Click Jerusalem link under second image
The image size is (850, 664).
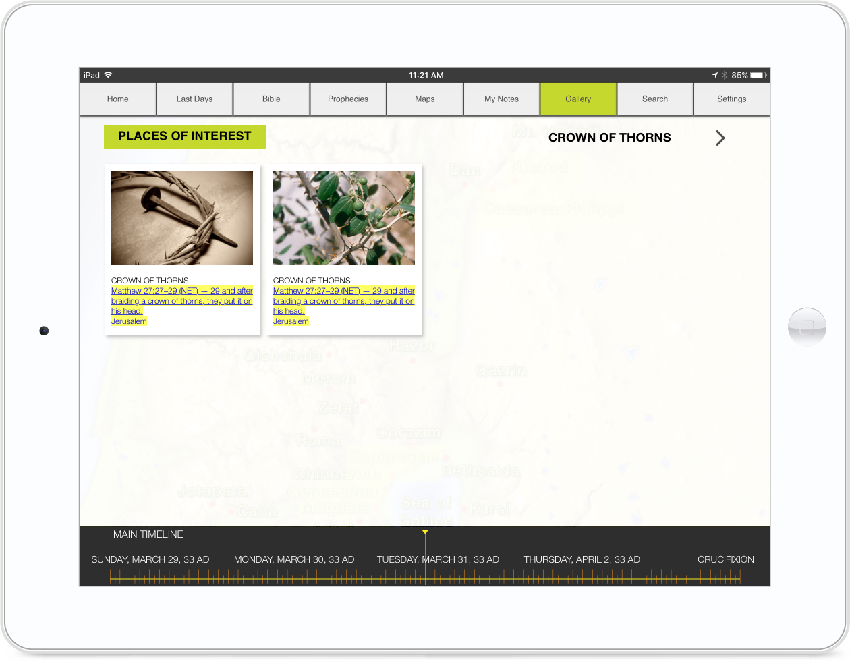pyautogui.click(x=291, y=322)
